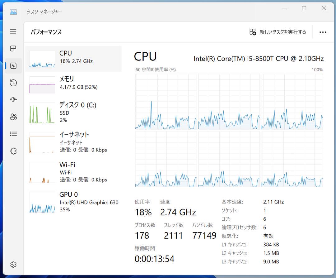Click the パフォーマンス page heading
The height and width of the screenshot is (278, 336).
click(46, 32)
